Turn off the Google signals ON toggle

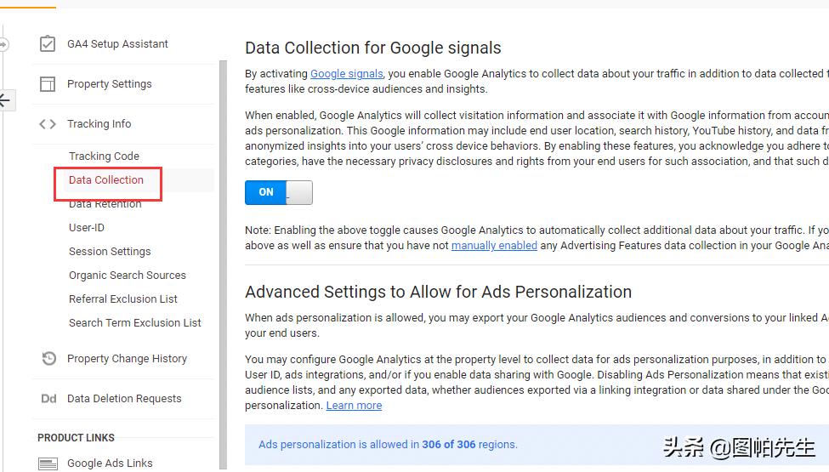(278, 192)
